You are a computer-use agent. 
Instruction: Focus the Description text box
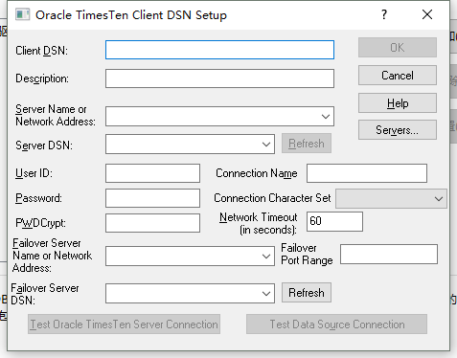(219, 78)
